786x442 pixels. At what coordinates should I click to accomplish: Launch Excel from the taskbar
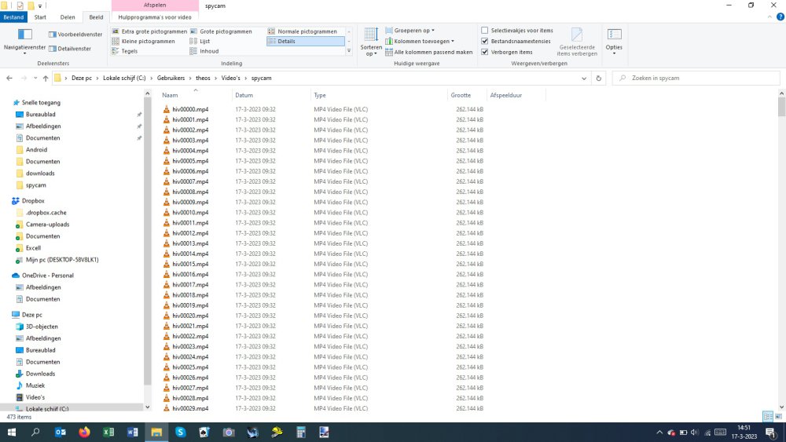pos(108,433)
